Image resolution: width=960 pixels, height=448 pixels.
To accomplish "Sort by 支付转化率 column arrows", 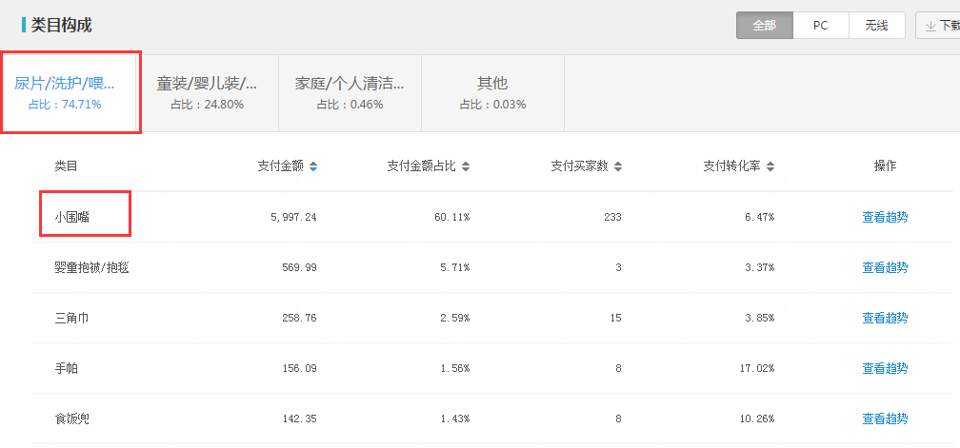I will point(770,166).
